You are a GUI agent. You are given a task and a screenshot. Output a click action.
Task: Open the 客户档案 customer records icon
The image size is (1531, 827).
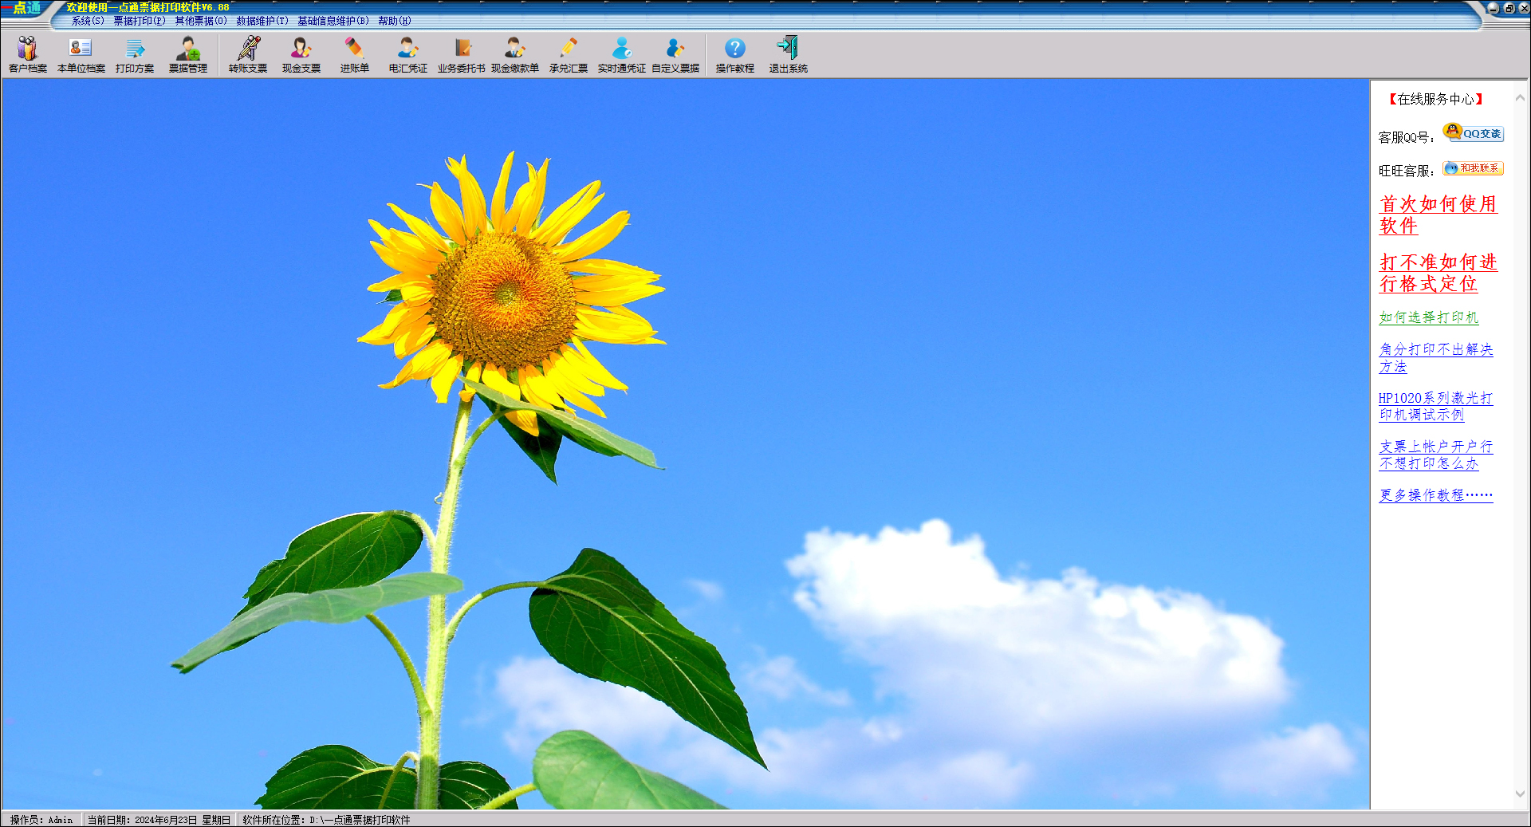(x=28, y=55)
